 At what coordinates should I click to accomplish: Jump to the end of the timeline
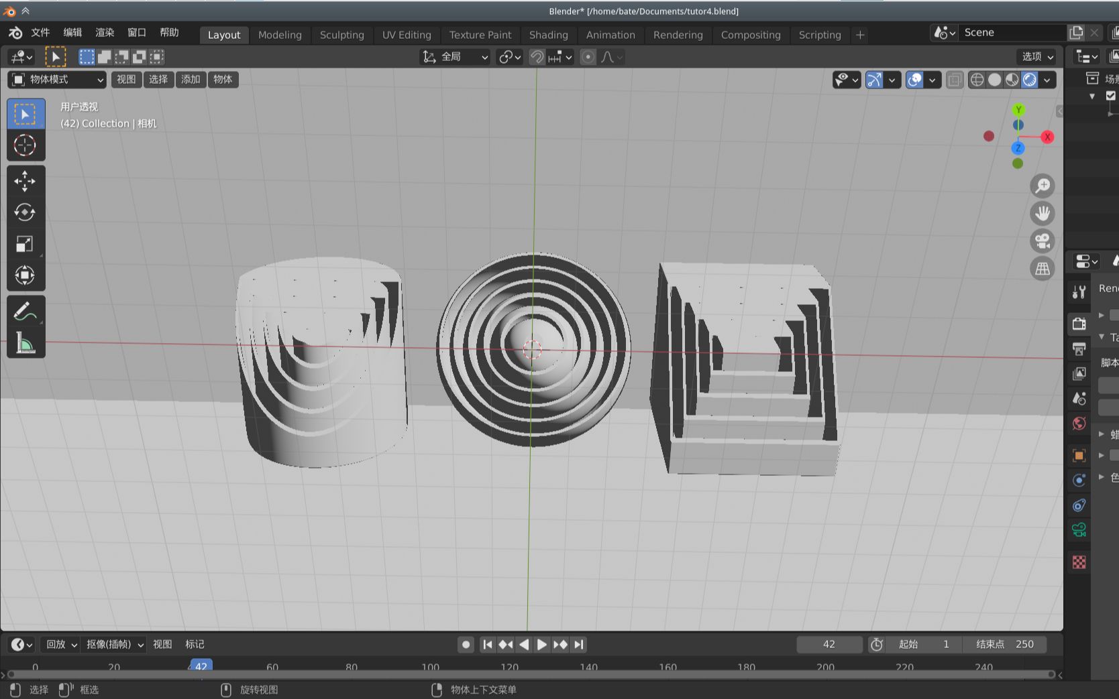[578, 644]
